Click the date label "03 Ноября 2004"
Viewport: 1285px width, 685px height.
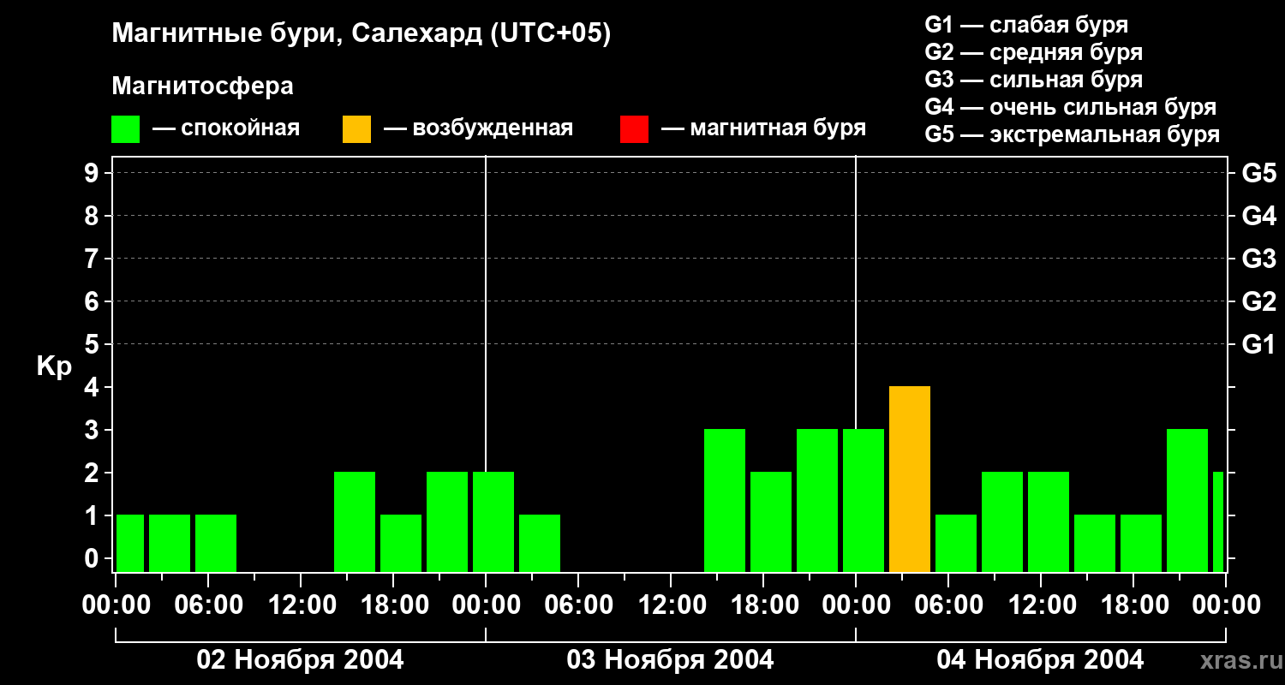click(671, 659)
